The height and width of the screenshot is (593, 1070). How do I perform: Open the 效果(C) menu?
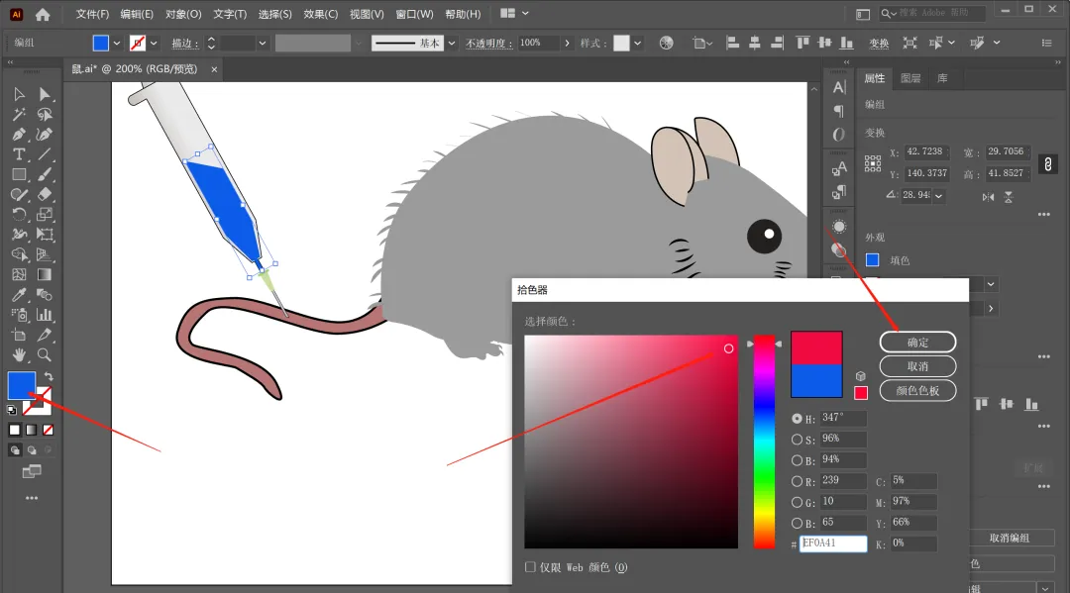click(x=320, y=14)
